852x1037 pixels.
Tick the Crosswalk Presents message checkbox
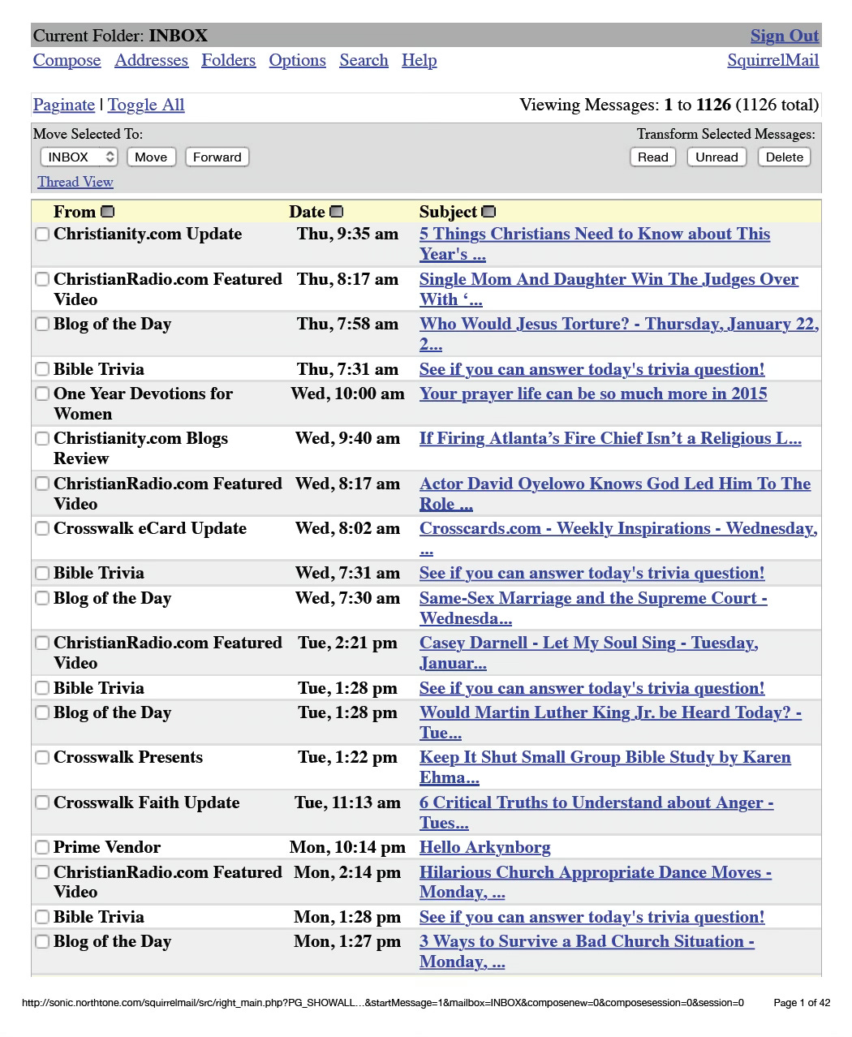(x=42, y=758)
